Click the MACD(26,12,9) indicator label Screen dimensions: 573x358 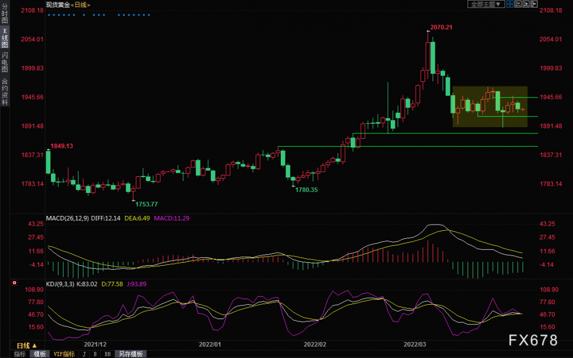[x=67, y=218]
